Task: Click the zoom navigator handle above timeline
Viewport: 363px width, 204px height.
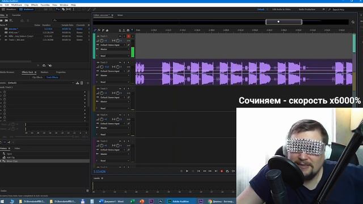Action: point(284,22)
